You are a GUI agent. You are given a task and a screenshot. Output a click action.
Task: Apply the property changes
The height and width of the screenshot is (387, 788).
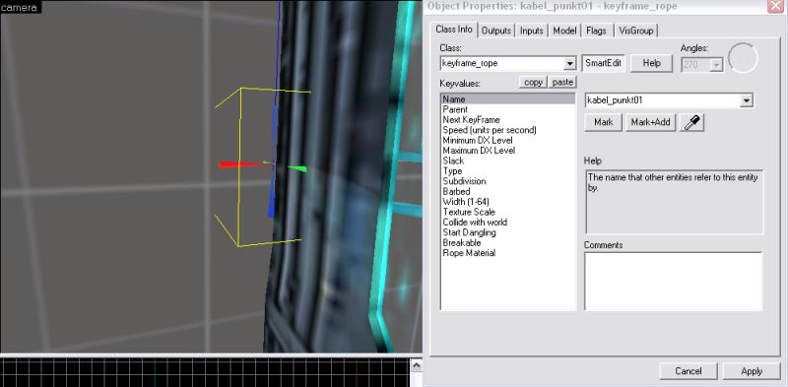(x=752, y=371)
